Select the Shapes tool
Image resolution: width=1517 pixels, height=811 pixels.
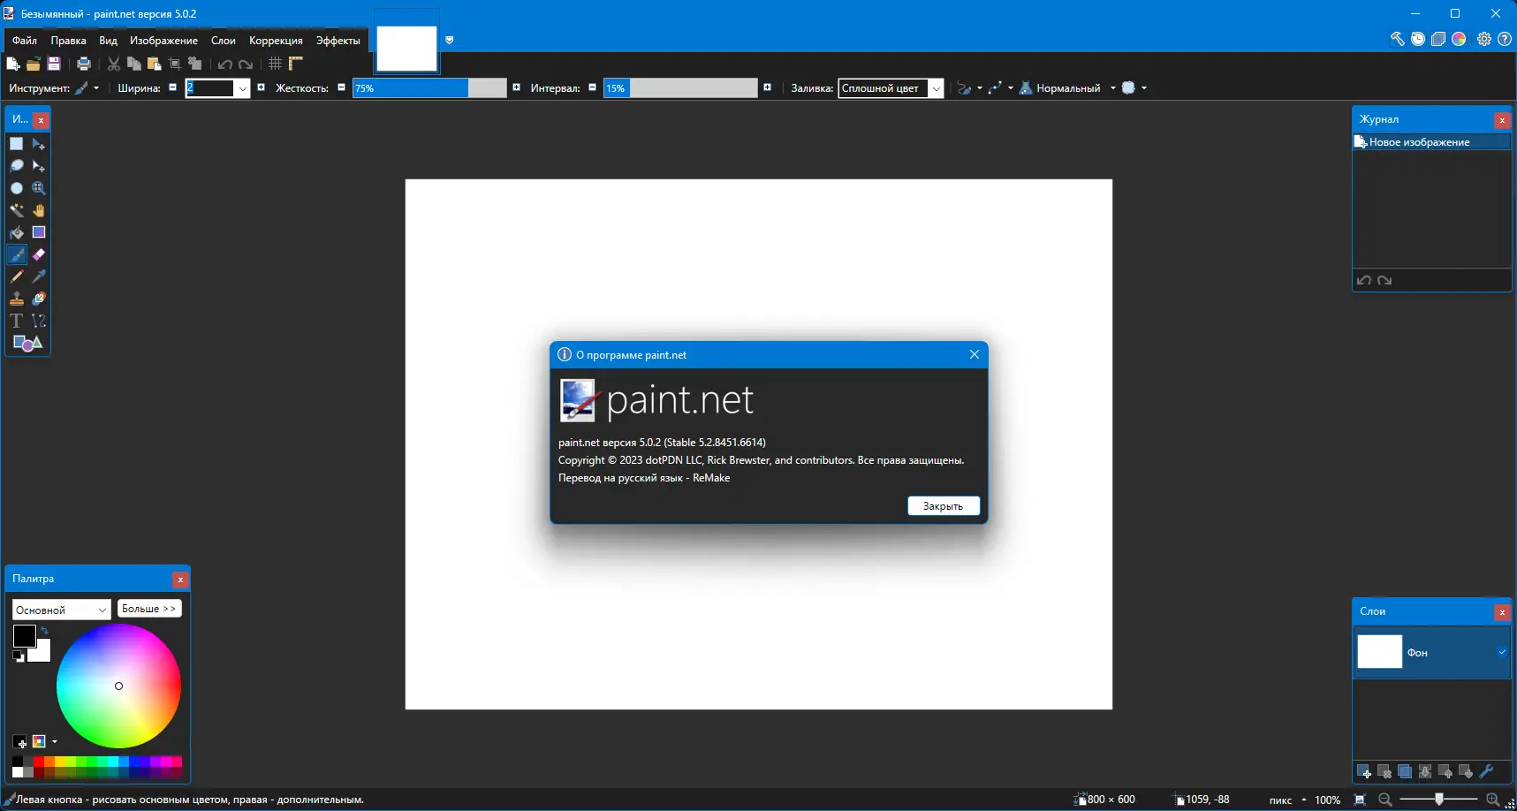pos(27,343)
